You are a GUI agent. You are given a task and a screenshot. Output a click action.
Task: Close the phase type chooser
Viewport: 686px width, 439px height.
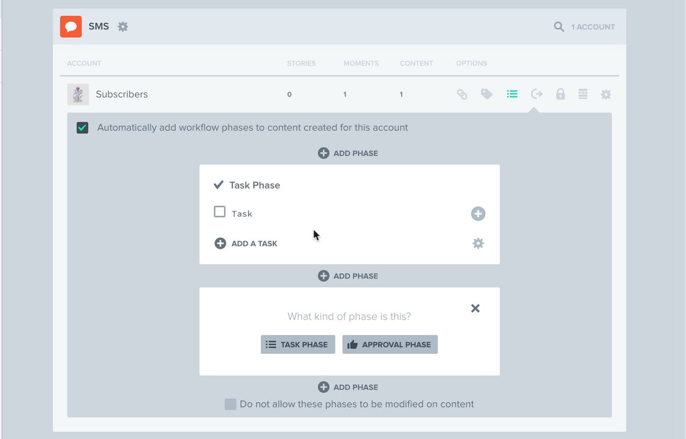tap(475, 308)
